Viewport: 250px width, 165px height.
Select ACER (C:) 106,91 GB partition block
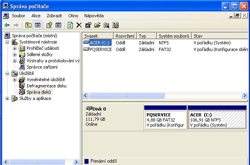pyautogui.click(x=217, y=117)
